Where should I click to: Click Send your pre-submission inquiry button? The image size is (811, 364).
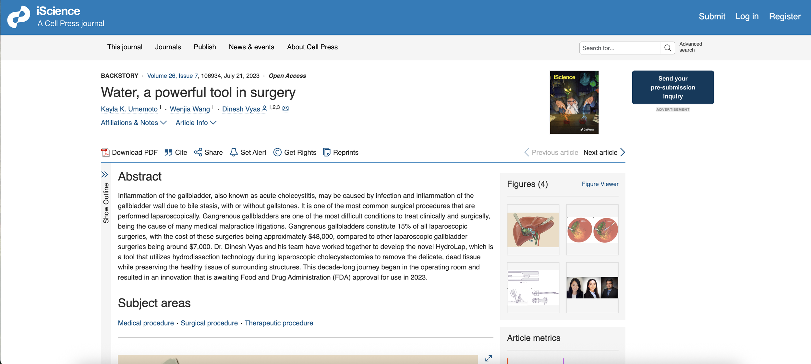(672, 88)
